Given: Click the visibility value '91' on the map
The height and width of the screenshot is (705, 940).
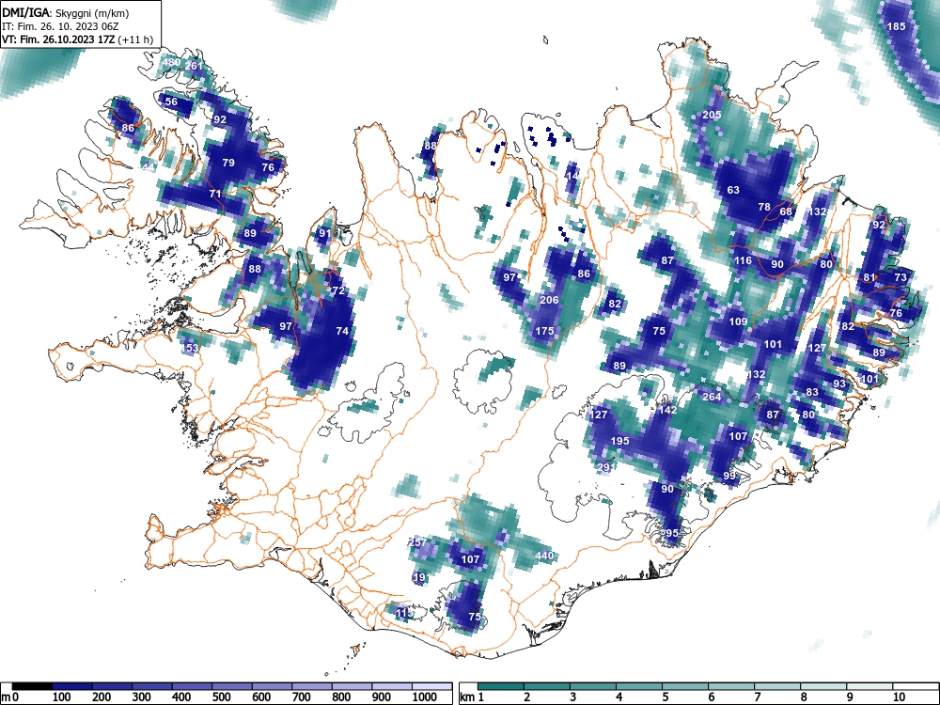Looking at the screenshot, I should (x=325, y=233).
